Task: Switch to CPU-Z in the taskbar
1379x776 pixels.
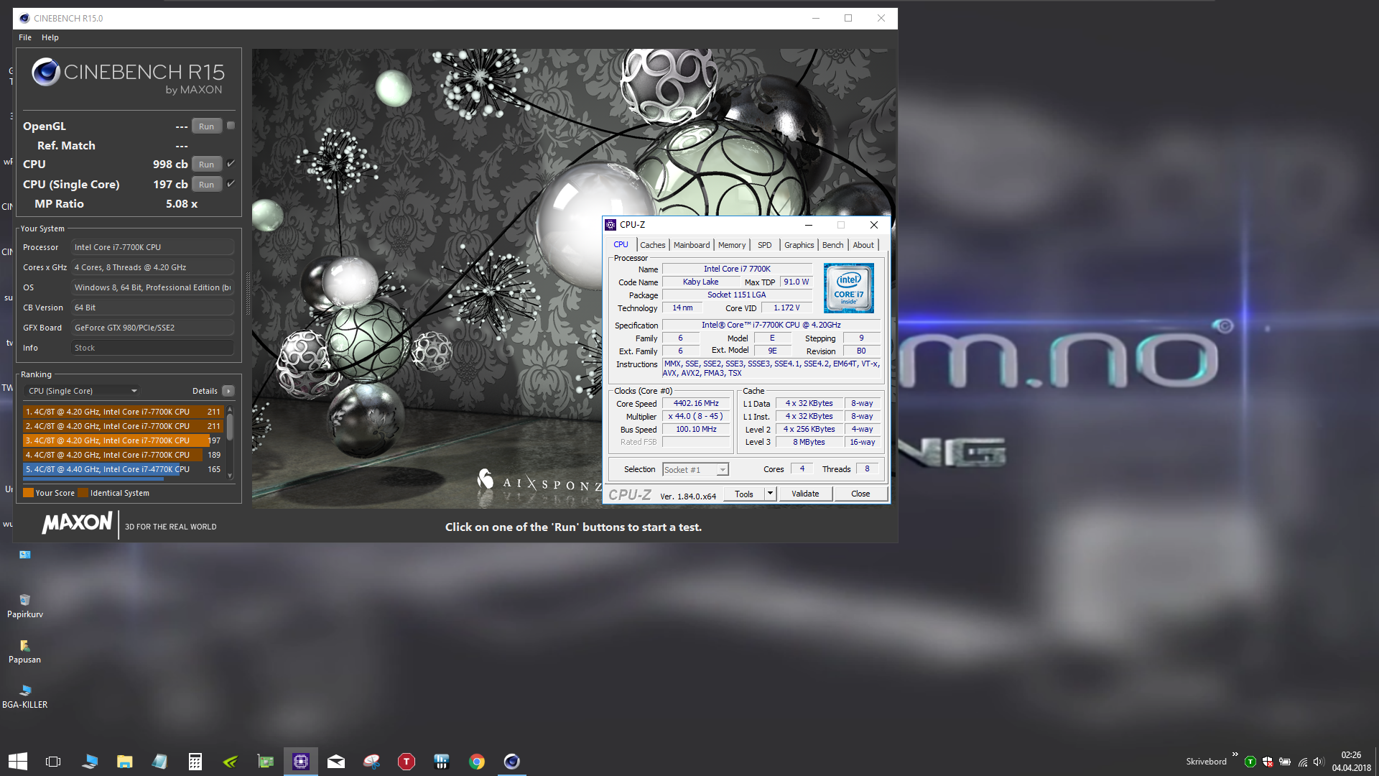Action: [301, 761]
